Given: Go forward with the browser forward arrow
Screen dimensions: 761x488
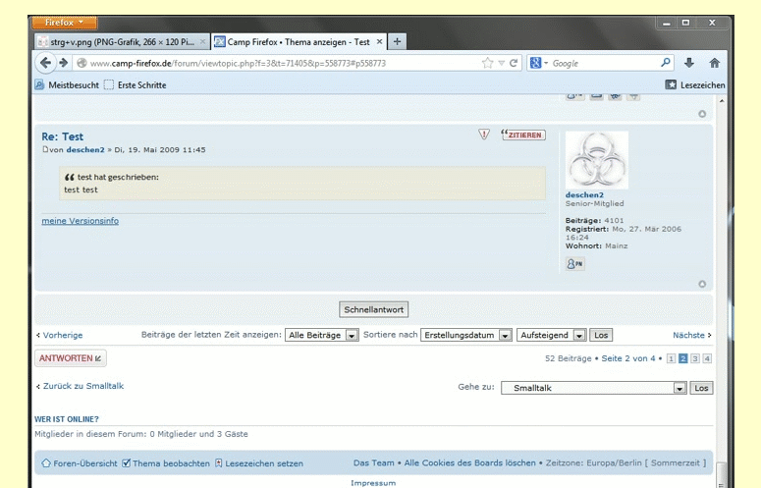Looking at the screenshot, I should click(63, 63).
